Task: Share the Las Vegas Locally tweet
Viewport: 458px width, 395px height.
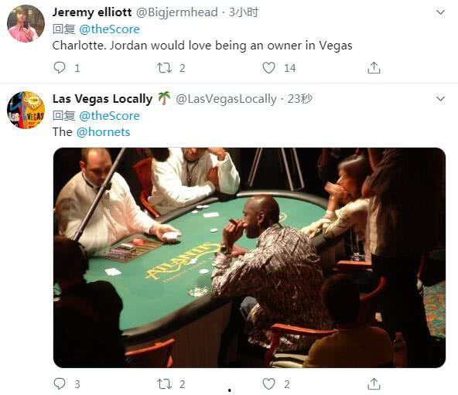Action: click(x=374, y=383)
